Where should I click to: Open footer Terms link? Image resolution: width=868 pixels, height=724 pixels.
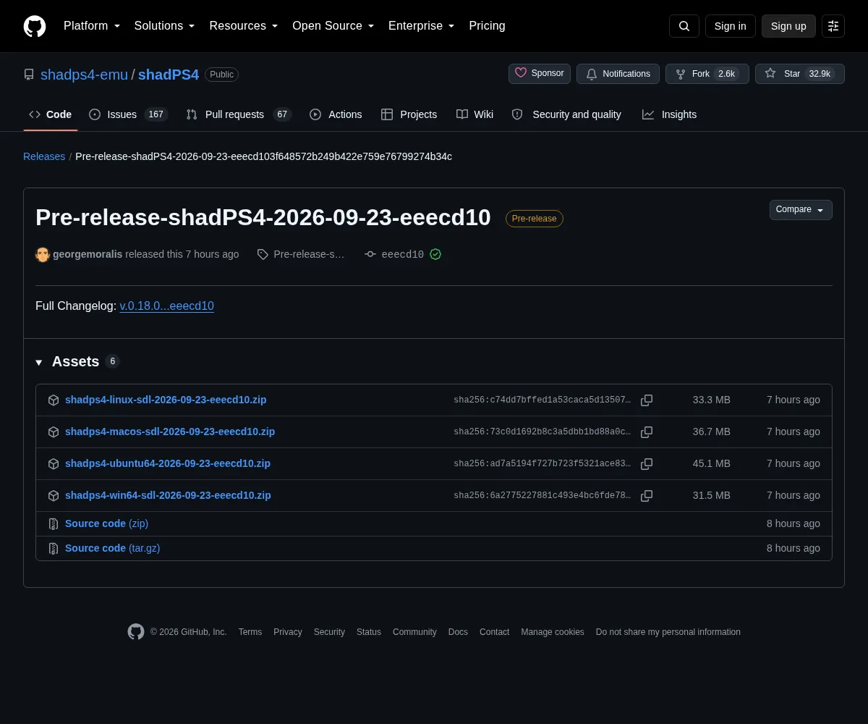coord(250,632)
